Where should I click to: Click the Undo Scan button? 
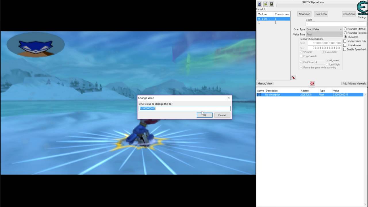(x=349, y=14)
